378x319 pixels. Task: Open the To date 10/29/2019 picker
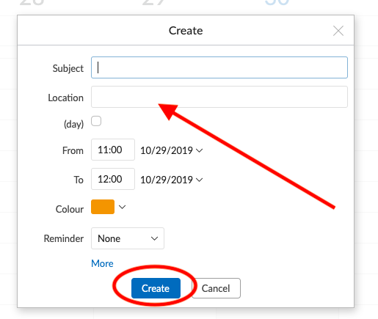click(171, 180)
